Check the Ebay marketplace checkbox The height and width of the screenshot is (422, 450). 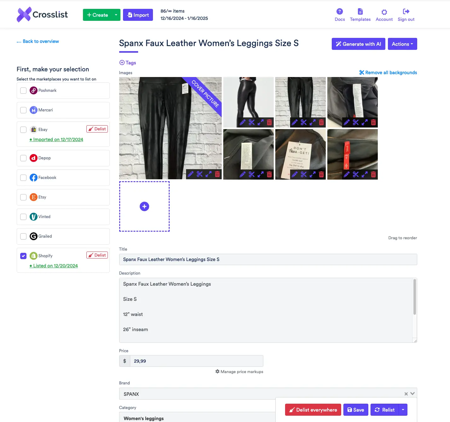pyautogui.click(x=23, y=130)
